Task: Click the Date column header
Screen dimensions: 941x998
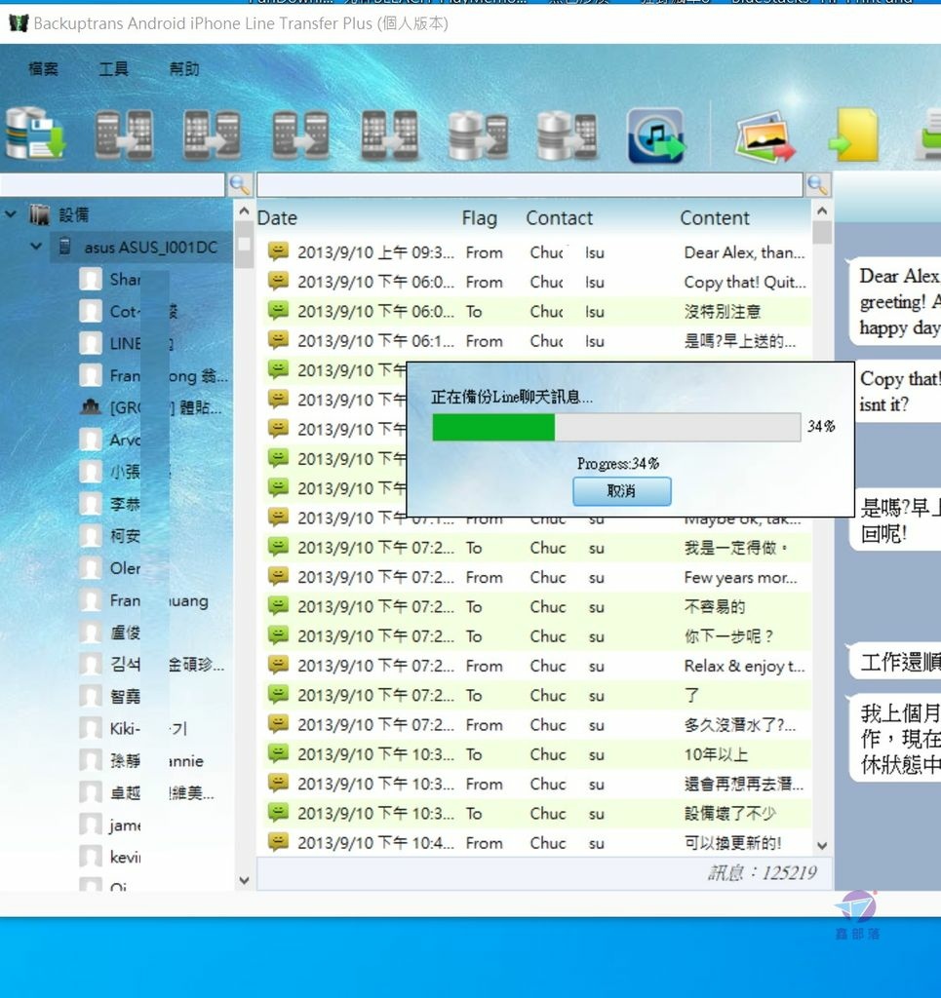Action: [277, 217]
